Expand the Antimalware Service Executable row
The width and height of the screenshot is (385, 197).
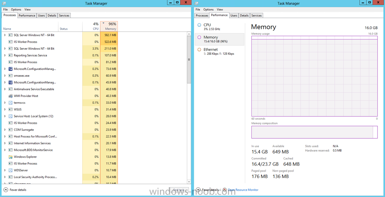(5, 89)
